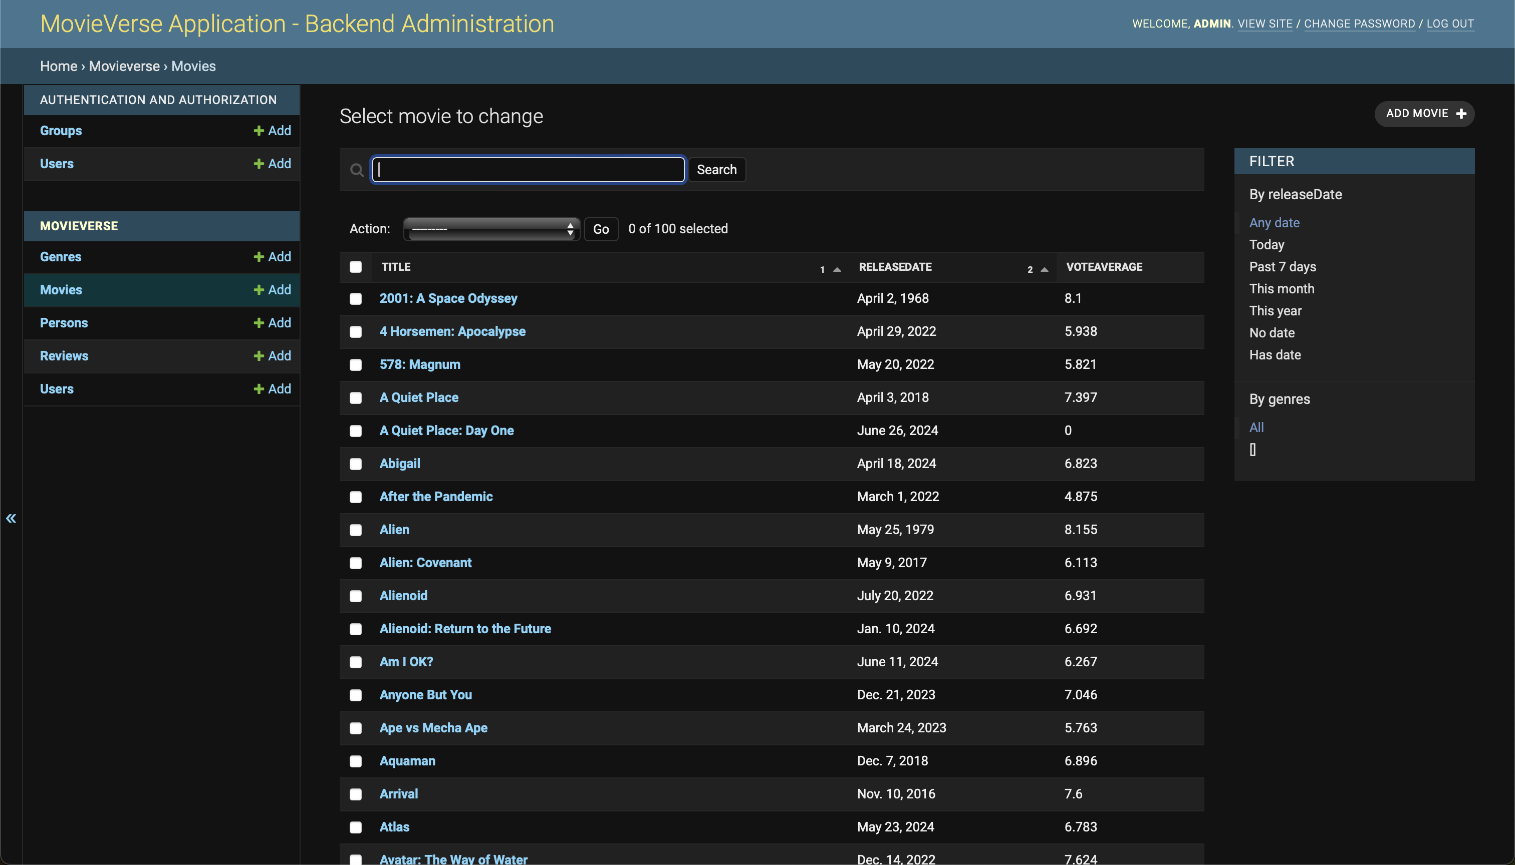Filter release date by Past 7 days
The height and width of the screenshot is (865, 1515).
[x=1283, y=267]
